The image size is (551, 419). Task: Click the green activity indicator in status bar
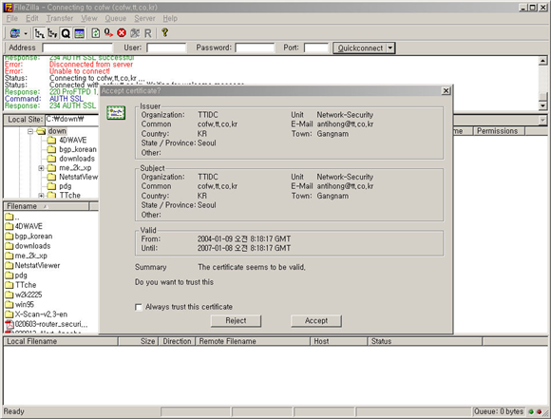click(x=531, y=411)
